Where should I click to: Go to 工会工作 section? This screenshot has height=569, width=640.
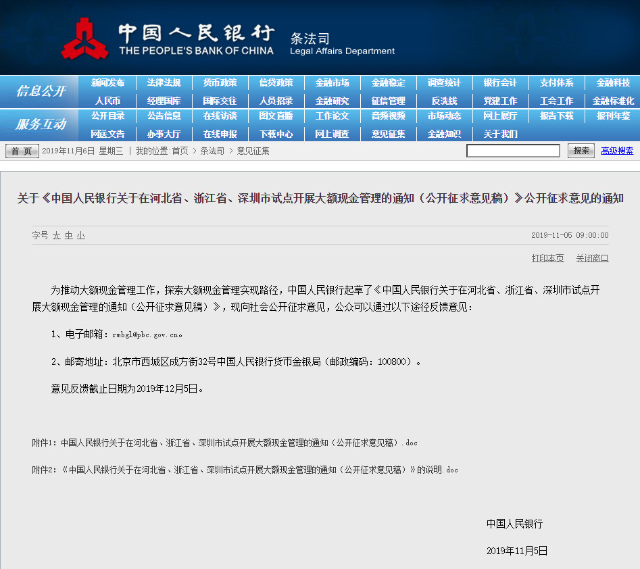pyautogui.click(x=557, y=101)
